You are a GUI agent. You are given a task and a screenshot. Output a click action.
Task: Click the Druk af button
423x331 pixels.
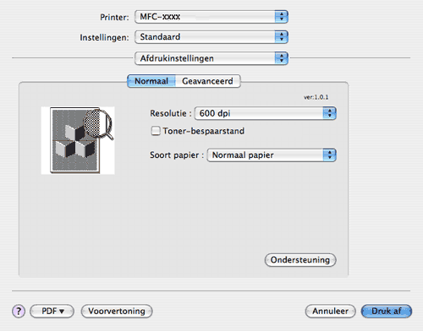point(387,312)
